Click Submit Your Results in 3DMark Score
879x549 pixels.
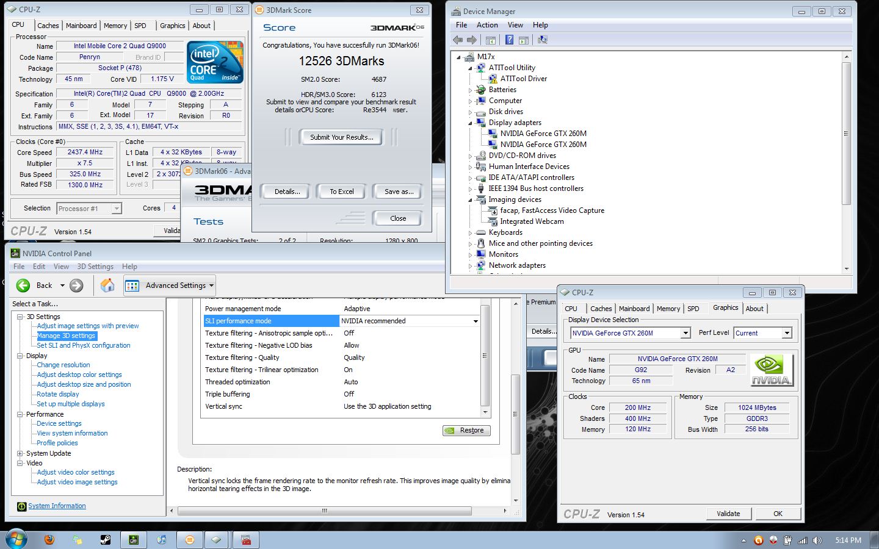coord(341,137)
